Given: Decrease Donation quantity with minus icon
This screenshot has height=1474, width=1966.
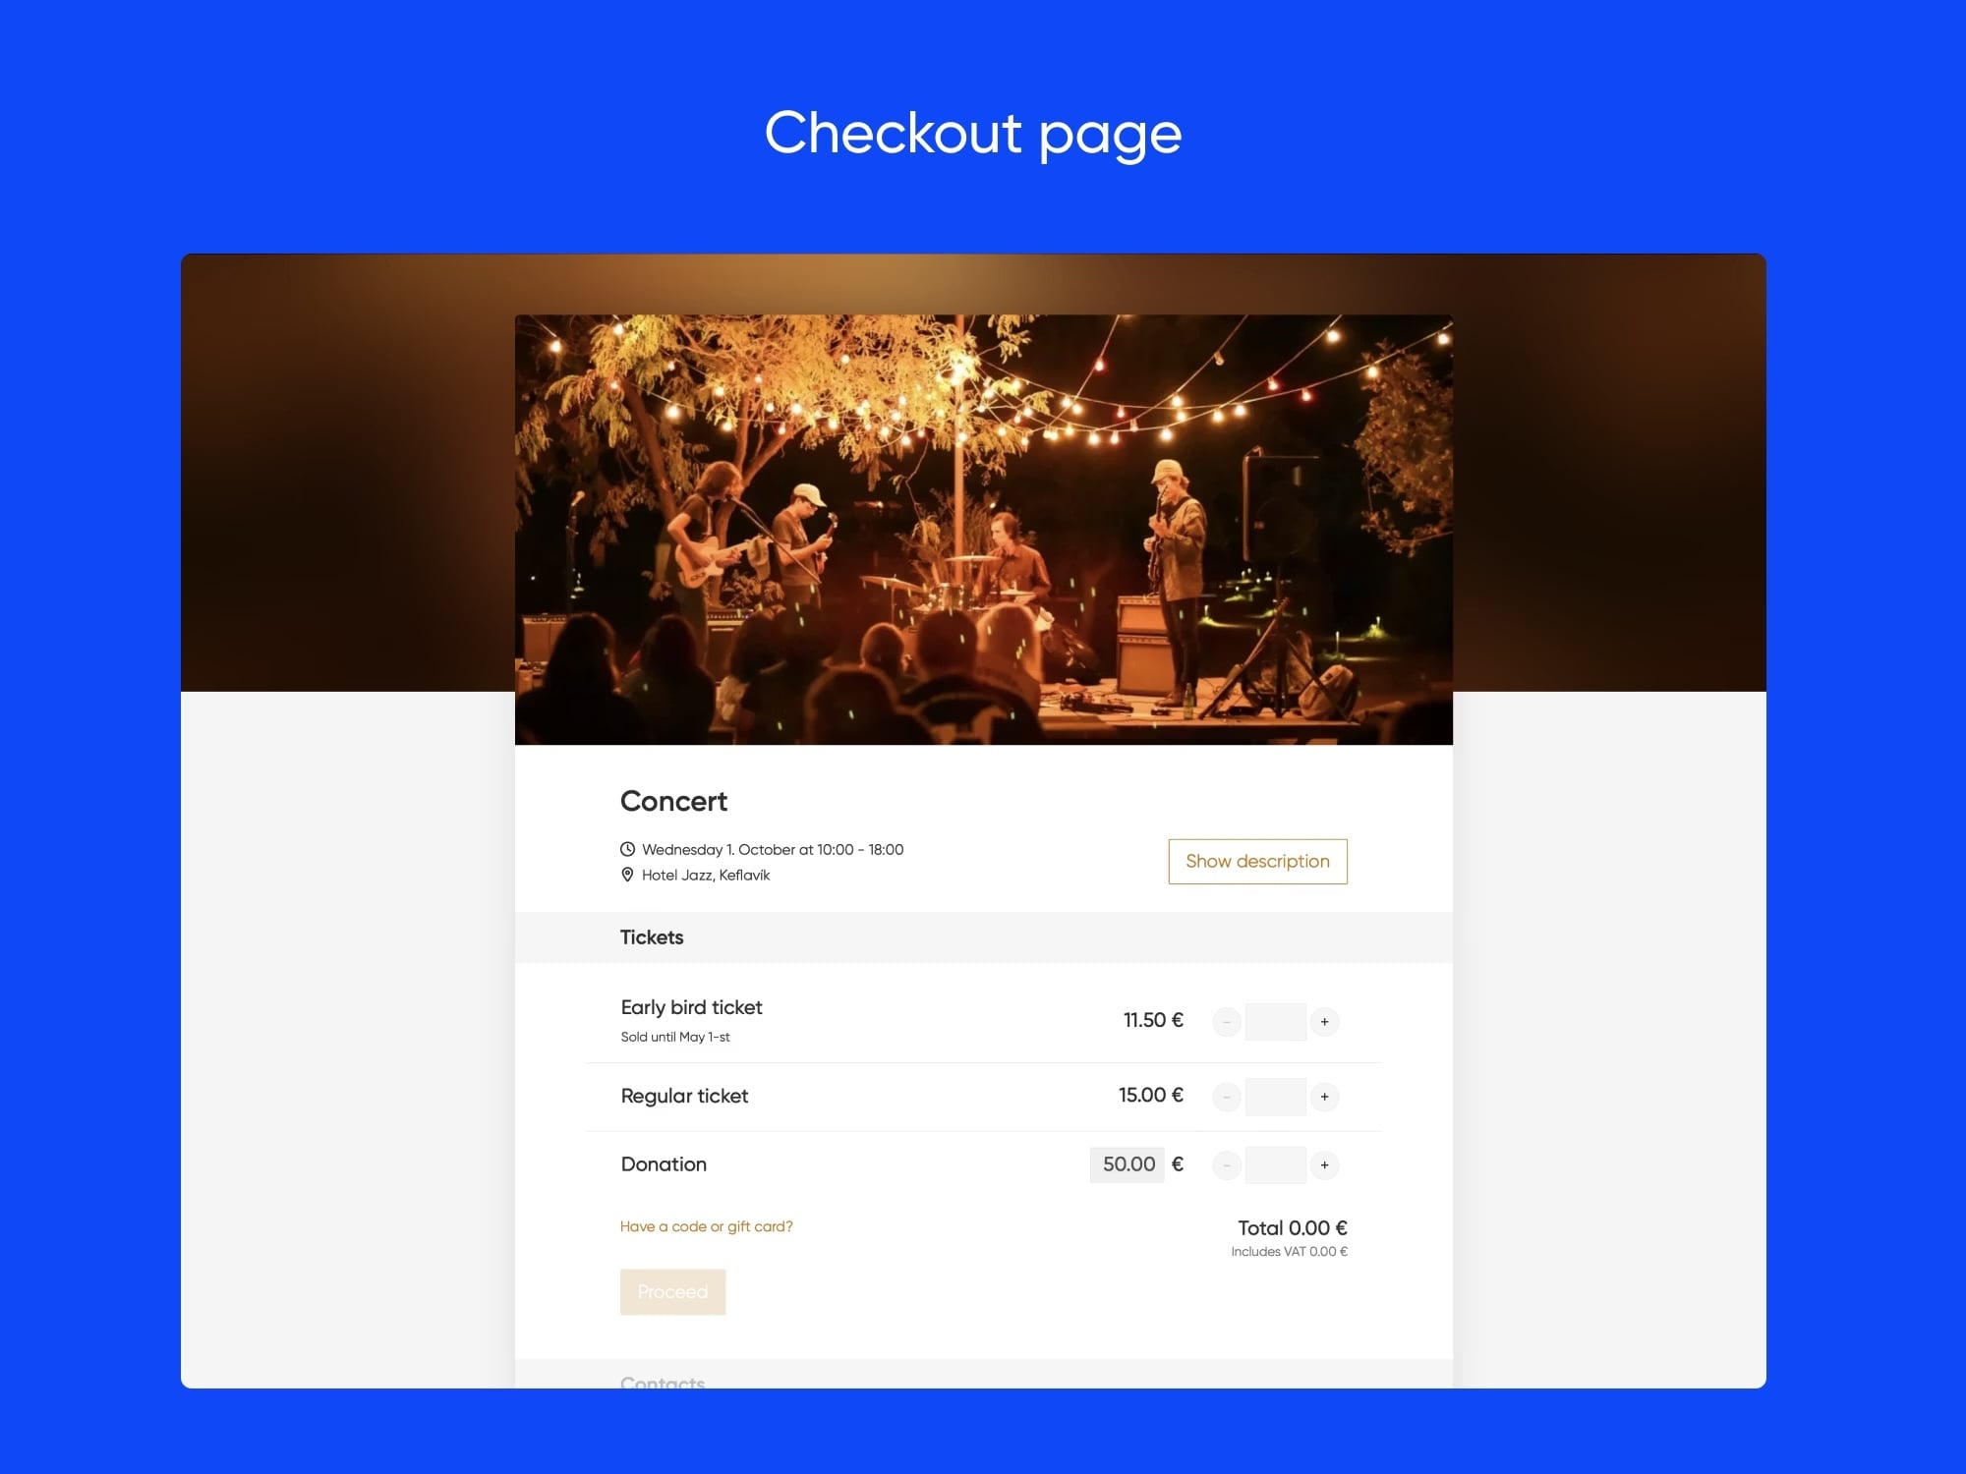Looking at the screenshot, I should pyautogui.click(x=1227, y=1165).
